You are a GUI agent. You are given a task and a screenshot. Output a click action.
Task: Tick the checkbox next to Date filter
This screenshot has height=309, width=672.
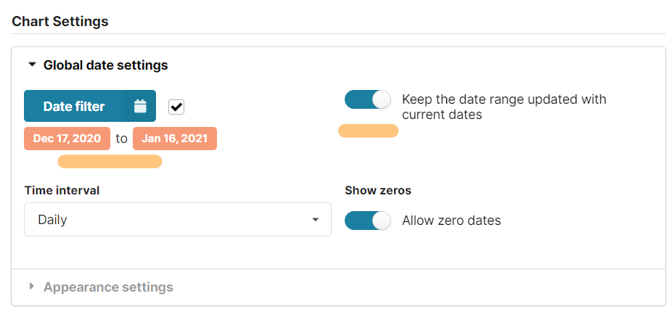click(176, 107)
